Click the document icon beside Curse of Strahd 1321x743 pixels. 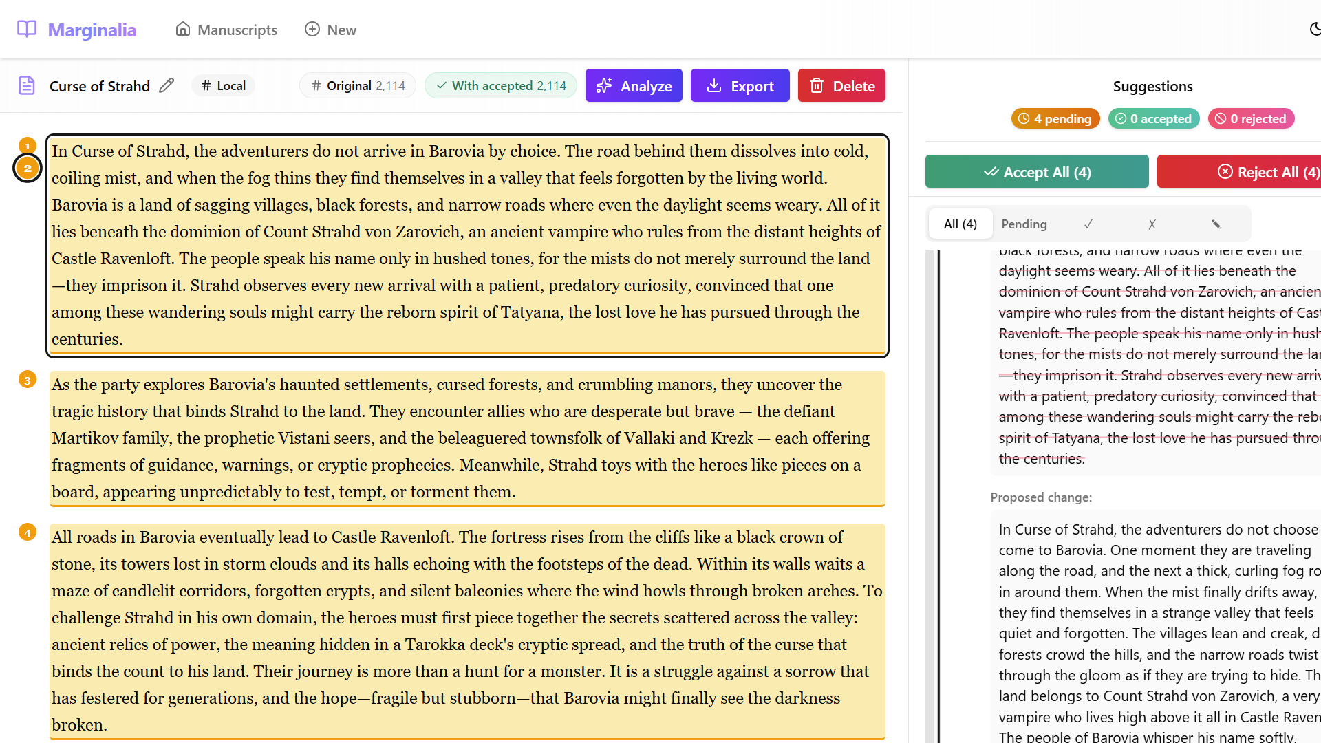pos(27,85)
